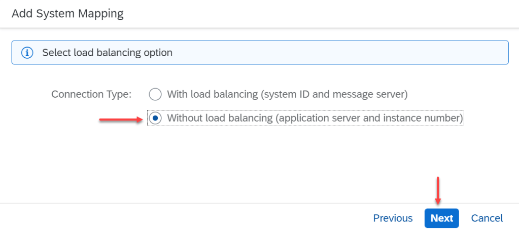Image resolution: width=519 pixels, height=231 pixels.
Task: Click the info icon in the message strip
Action: coord(27,53)
